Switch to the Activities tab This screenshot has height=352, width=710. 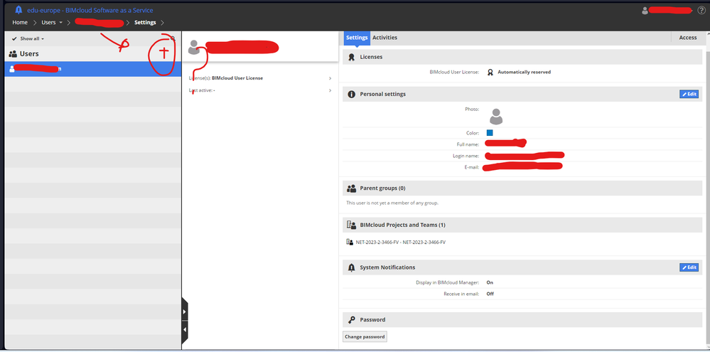[x=384, y=38]
